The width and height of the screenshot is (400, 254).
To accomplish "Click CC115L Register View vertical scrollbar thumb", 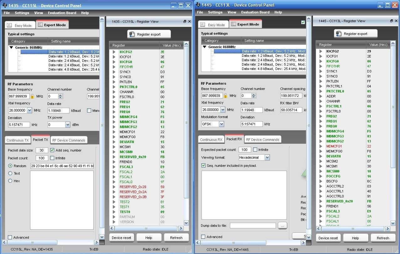I will (x=186, y=122).
